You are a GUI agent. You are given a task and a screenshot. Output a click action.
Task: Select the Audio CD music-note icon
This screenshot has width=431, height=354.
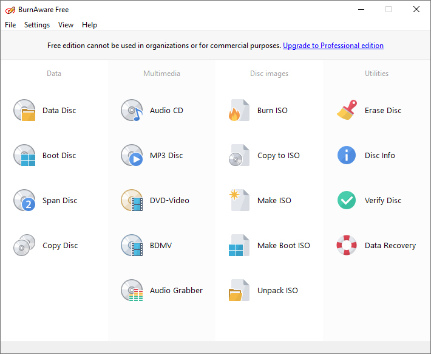click(132, 111)
